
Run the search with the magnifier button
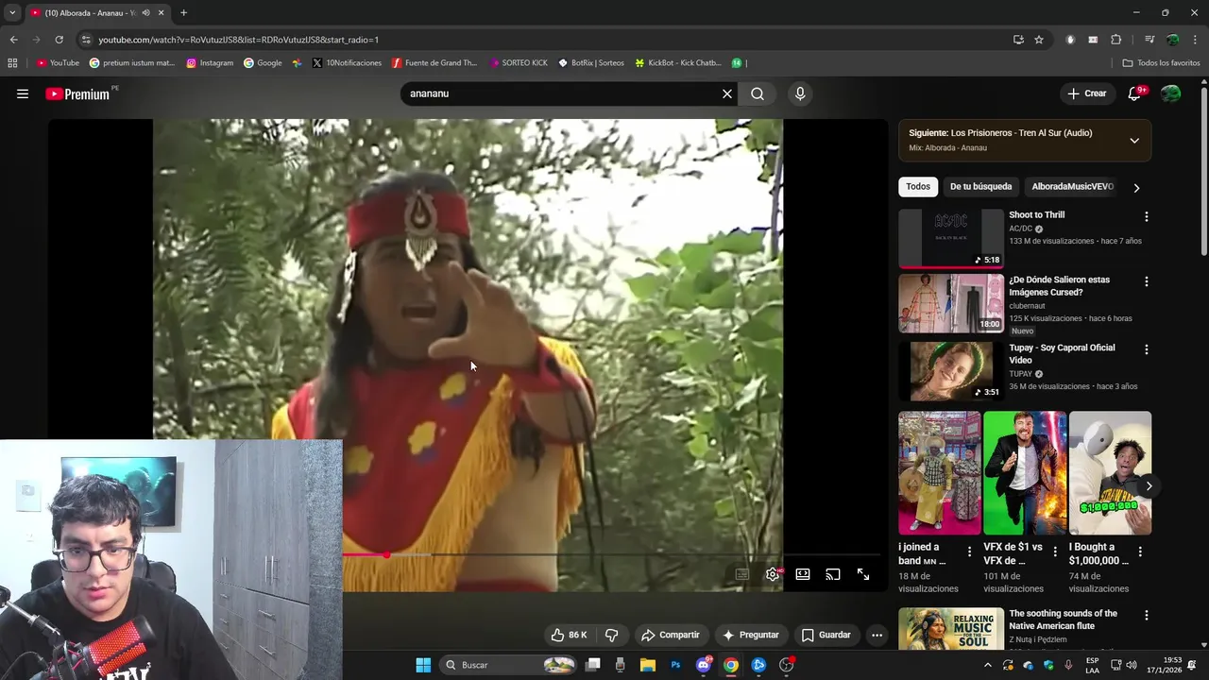(x=758, y=93)
